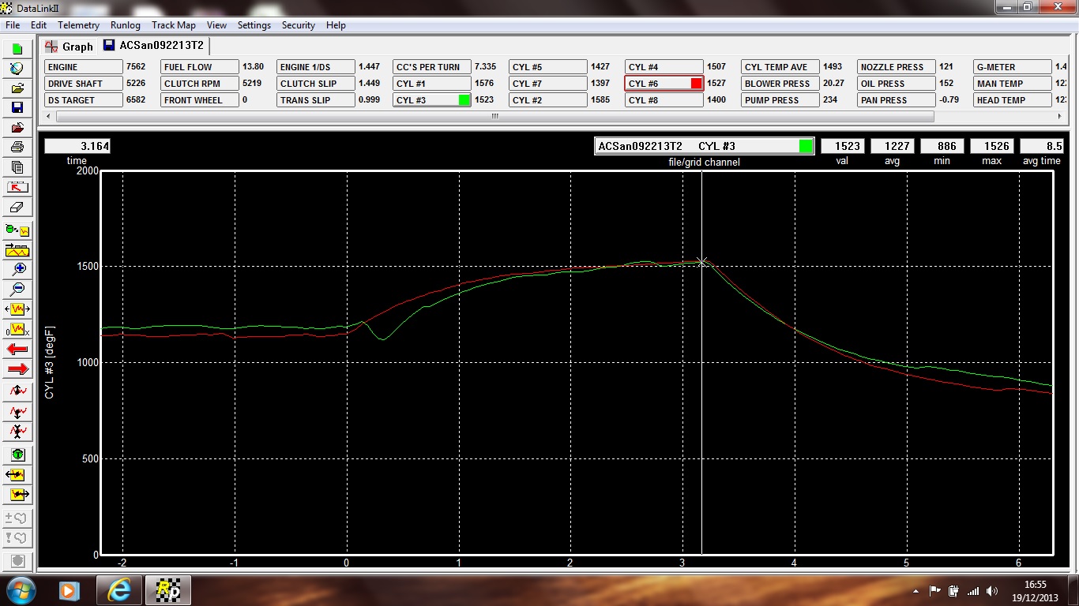This screenshot has width=1079, height=606.
Task: Click the red right arrow icon
Action: tap(17, 369)
